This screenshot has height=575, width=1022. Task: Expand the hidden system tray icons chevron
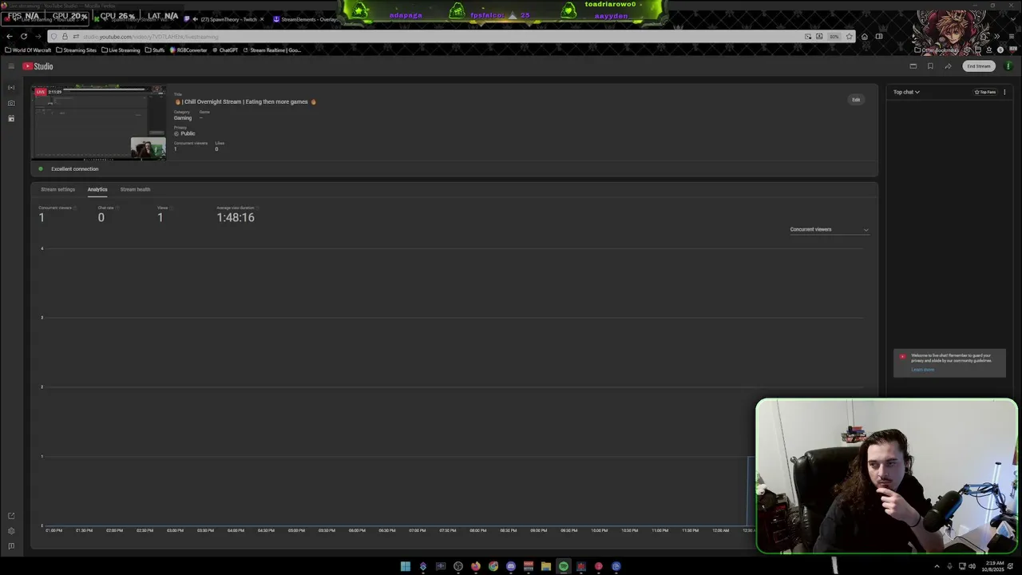(937, 566)
